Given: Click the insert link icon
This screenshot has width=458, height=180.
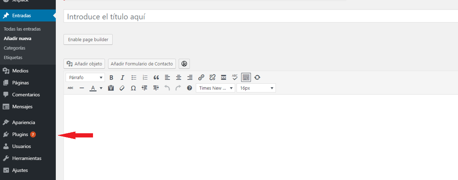Looking at the screenshot, I should 201,77.
